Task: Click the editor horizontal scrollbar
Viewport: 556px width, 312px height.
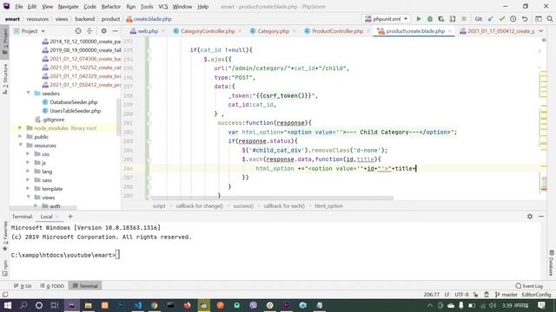Action: coord(272,198)
